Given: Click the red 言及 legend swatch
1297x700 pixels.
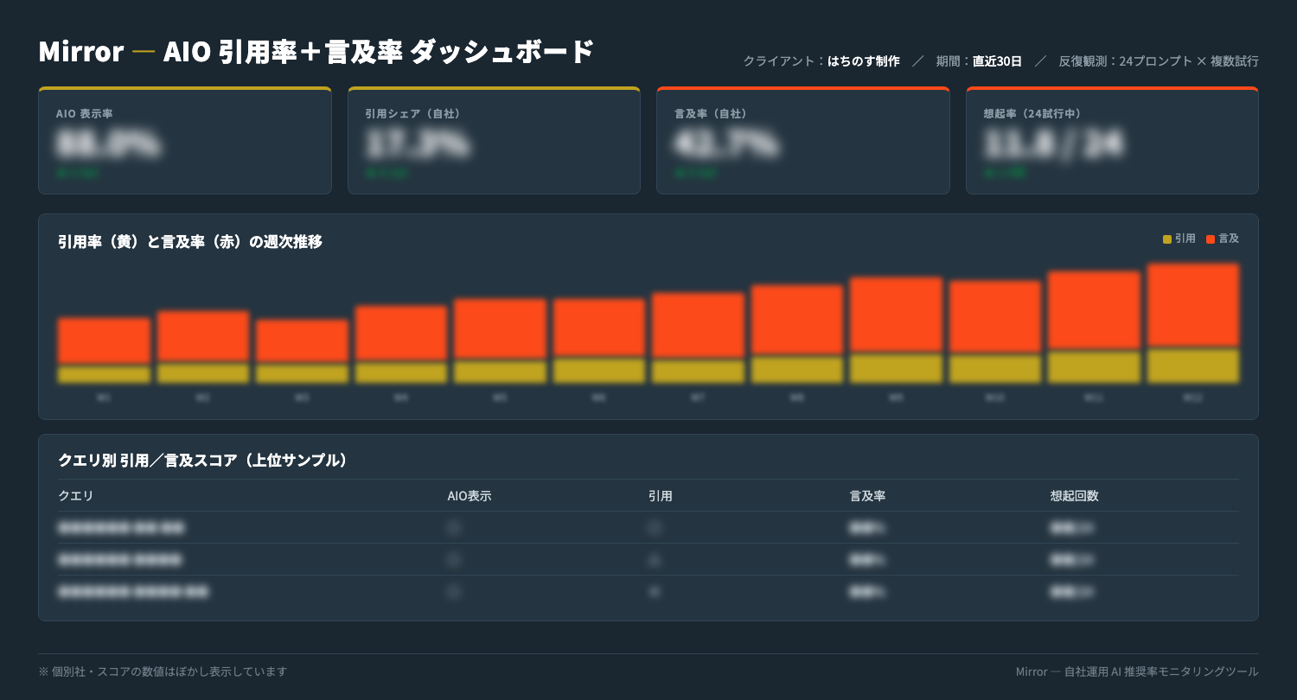Looking at the screenshot, I should [x=1211, y=239].
